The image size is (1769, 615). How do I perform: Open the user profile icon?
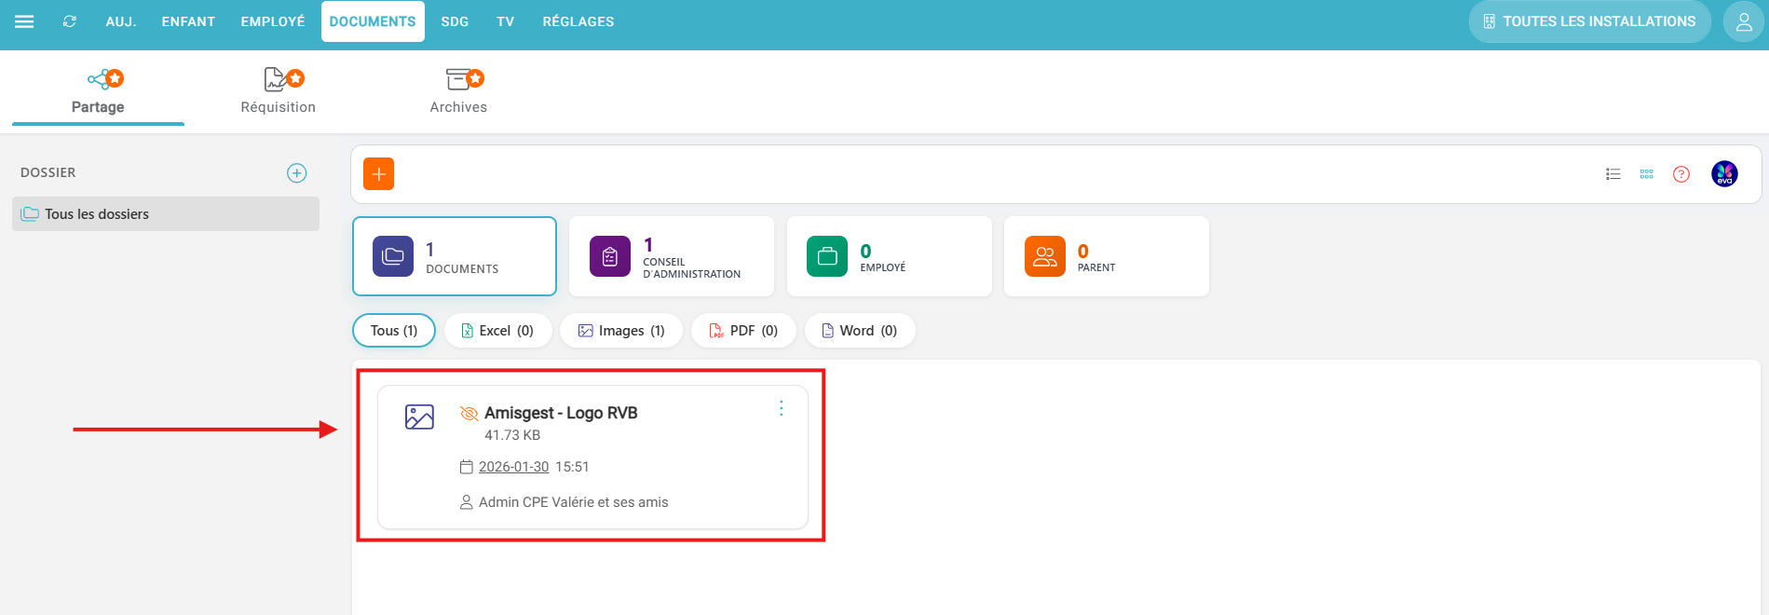[x=1743, y=21]
